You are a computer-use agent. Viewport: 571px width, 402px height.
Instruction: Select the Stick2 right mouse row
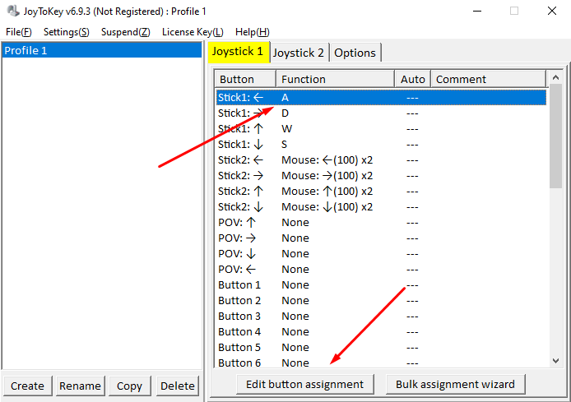[x=381, y=176]
